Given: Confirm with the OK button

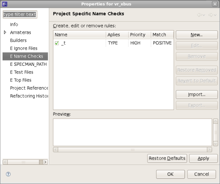Looking at the screenshot, I should [x=170, y=174].
